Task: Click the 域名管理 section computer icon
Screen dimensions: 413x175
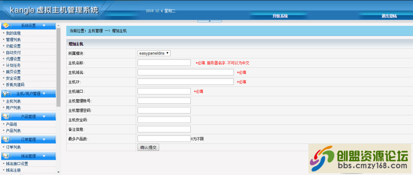Action: pos(6,156)
